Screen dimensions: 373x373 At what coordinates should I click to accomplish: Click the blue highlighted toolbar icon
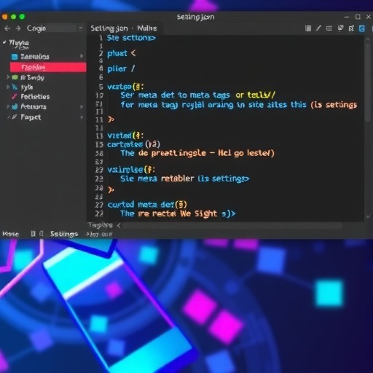point(362,28)
